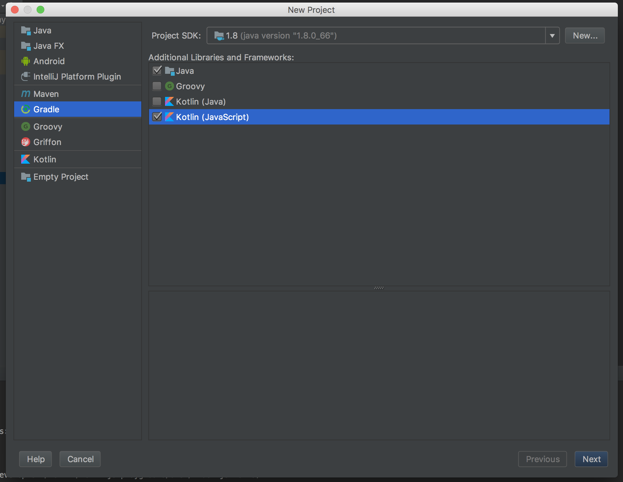Open the Maven project generator

(x=46, y=94)
